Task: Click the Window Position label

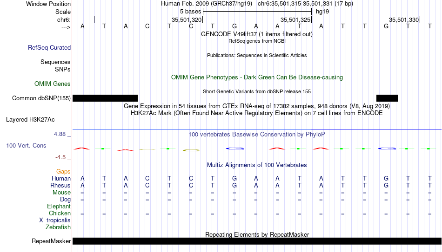Action: (48, 4)
